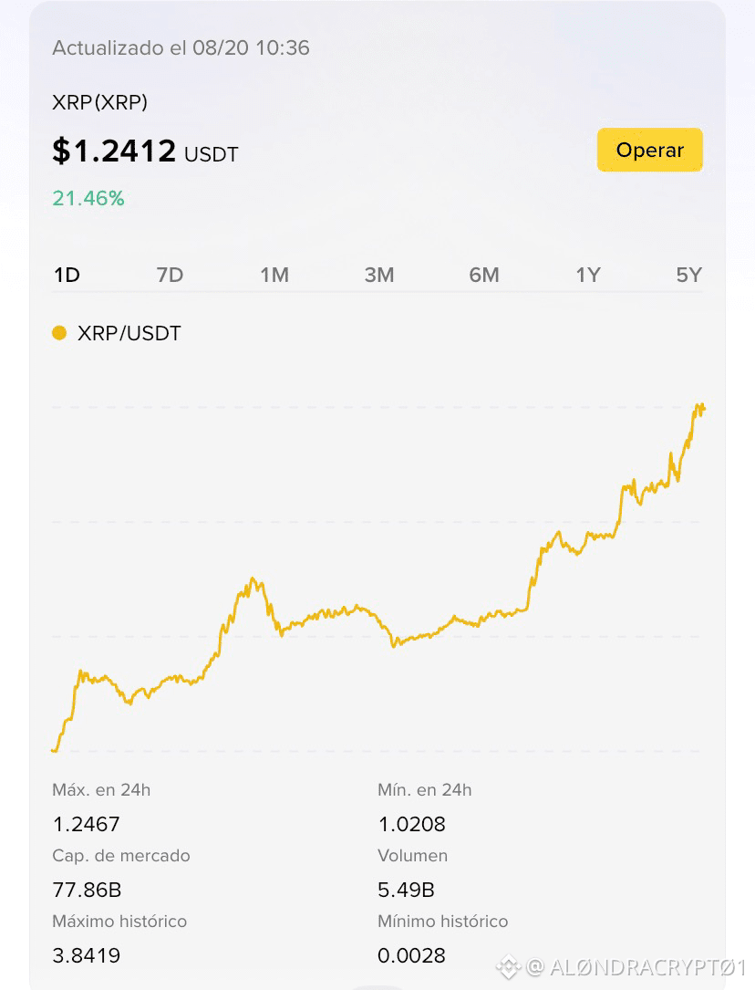Switch to the 7D timeframe tab

[x=170, y=275]
